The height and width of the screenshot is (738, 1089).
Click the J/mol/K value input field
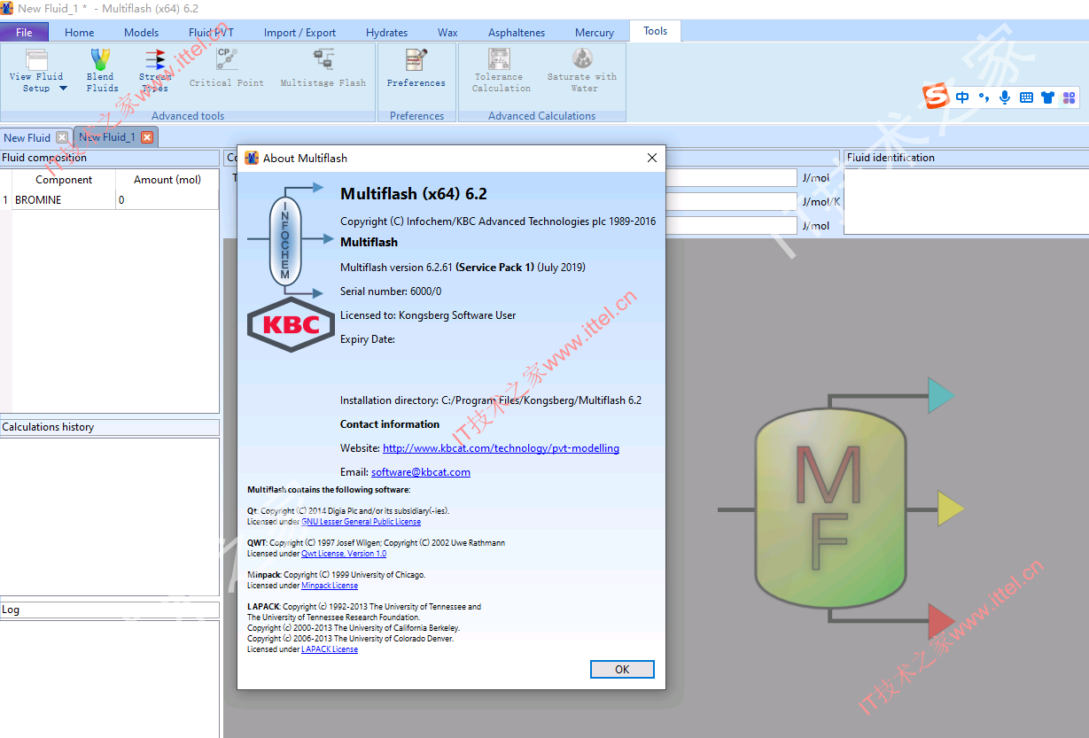(731, 202)
